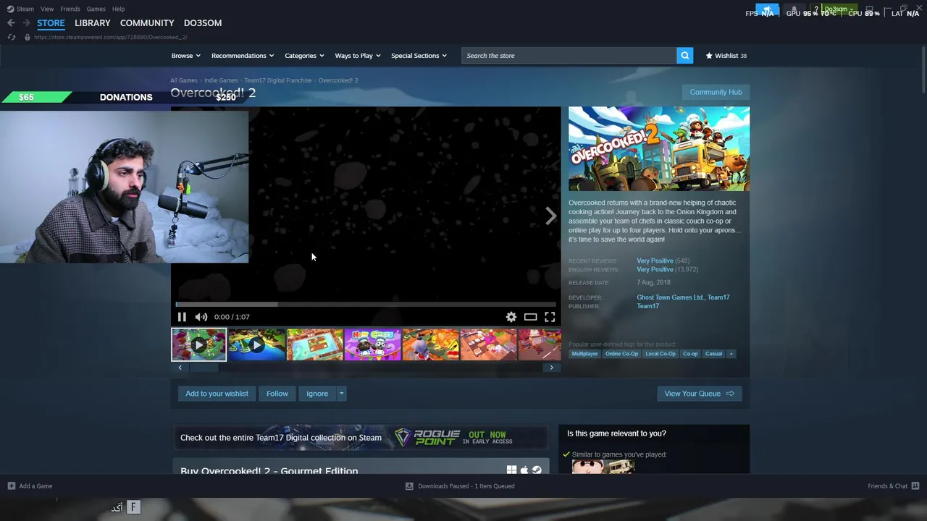927x521 pixels.
Task: Click the Ignore button
Action: coord(317,394)
